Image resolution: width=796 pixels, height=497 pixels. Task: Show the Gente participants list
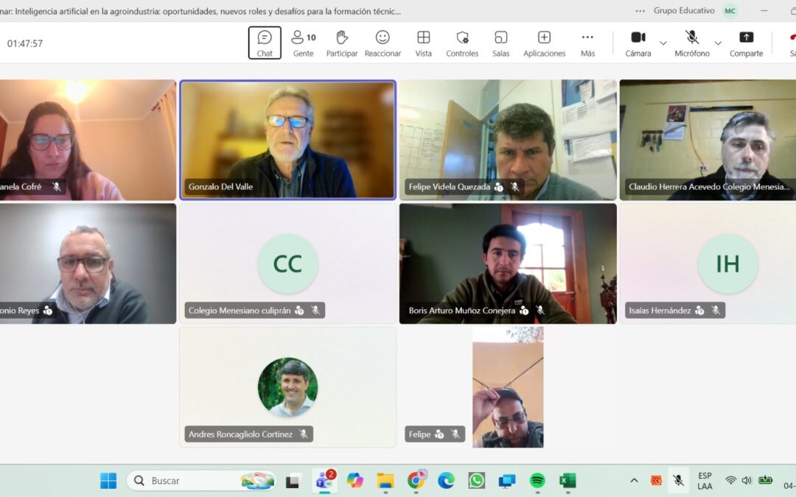point(304,43)
